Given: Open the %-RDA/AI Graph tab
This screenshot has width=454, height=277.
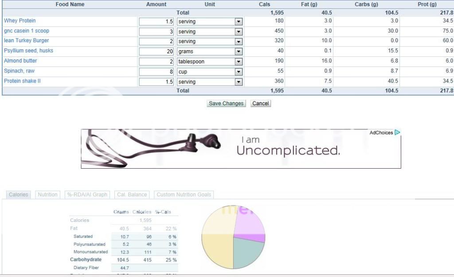Looking at the screenshot, I should (x=87, y=194).
